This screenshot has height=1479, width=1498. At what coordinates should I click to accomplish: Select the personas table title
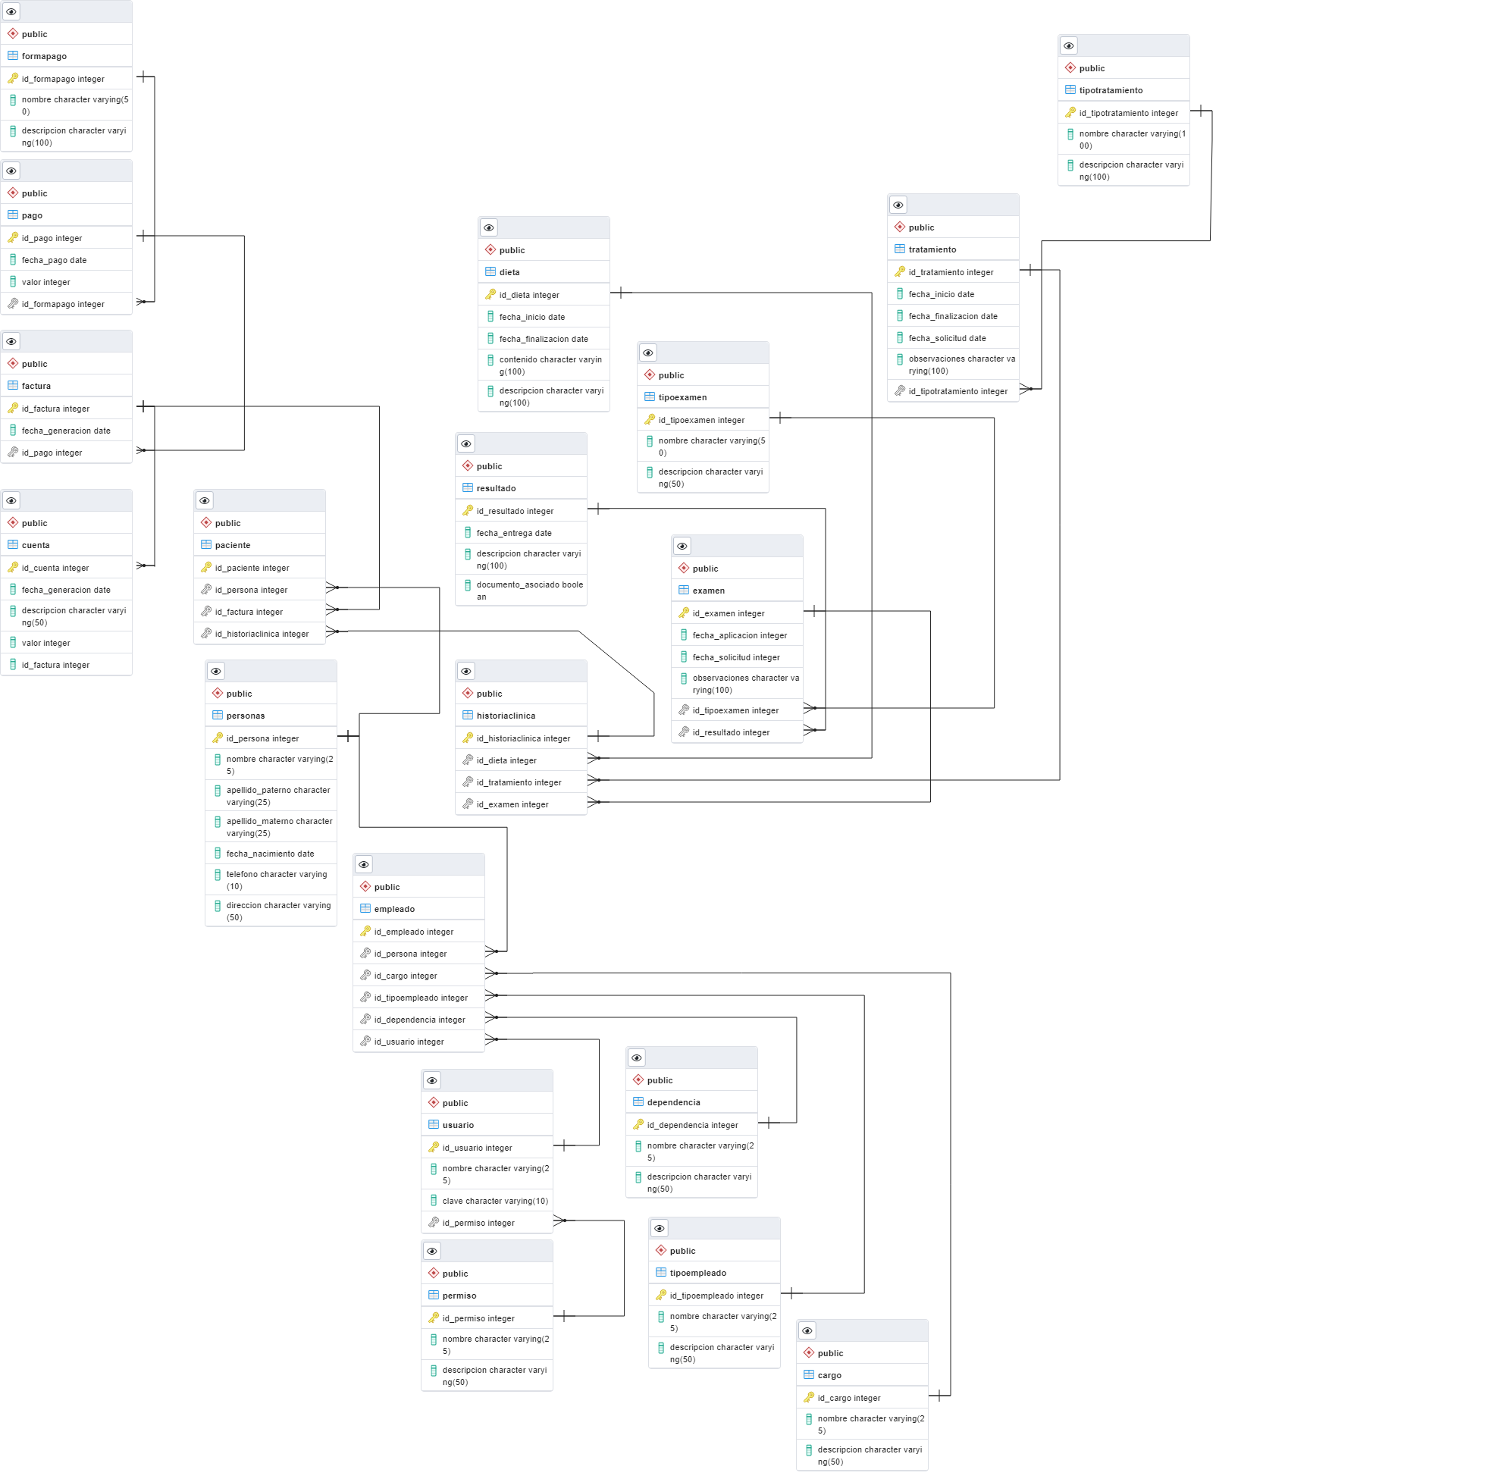tap(245, 716)
